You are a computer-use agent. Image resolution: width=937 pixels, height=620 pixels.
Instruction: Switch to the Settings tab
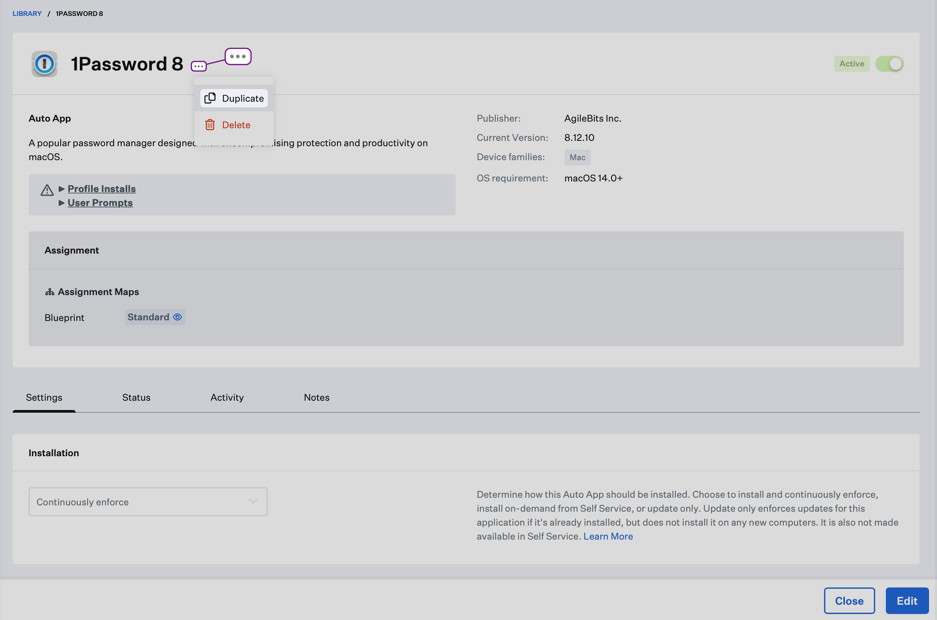pyautogui.click(x=44, y=397)
